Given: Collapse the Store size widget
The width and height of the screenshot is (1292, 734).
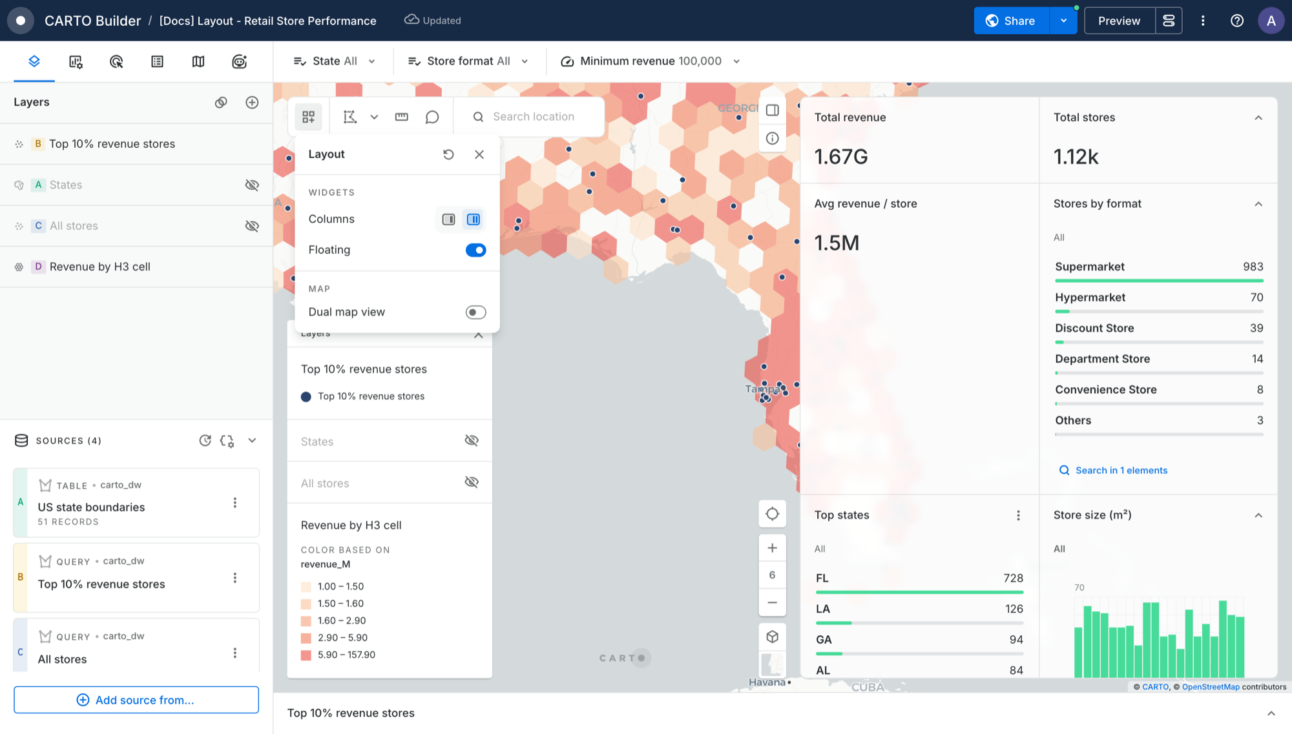Looking at the screenshot, I should tap(1258, 515).
